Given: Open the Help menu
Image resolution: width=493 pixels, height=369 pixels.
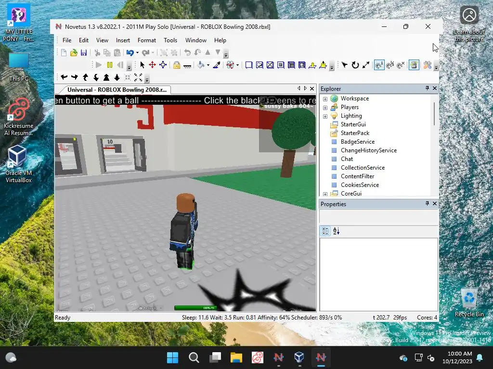Looking at the screenshot, I should 220,40.
